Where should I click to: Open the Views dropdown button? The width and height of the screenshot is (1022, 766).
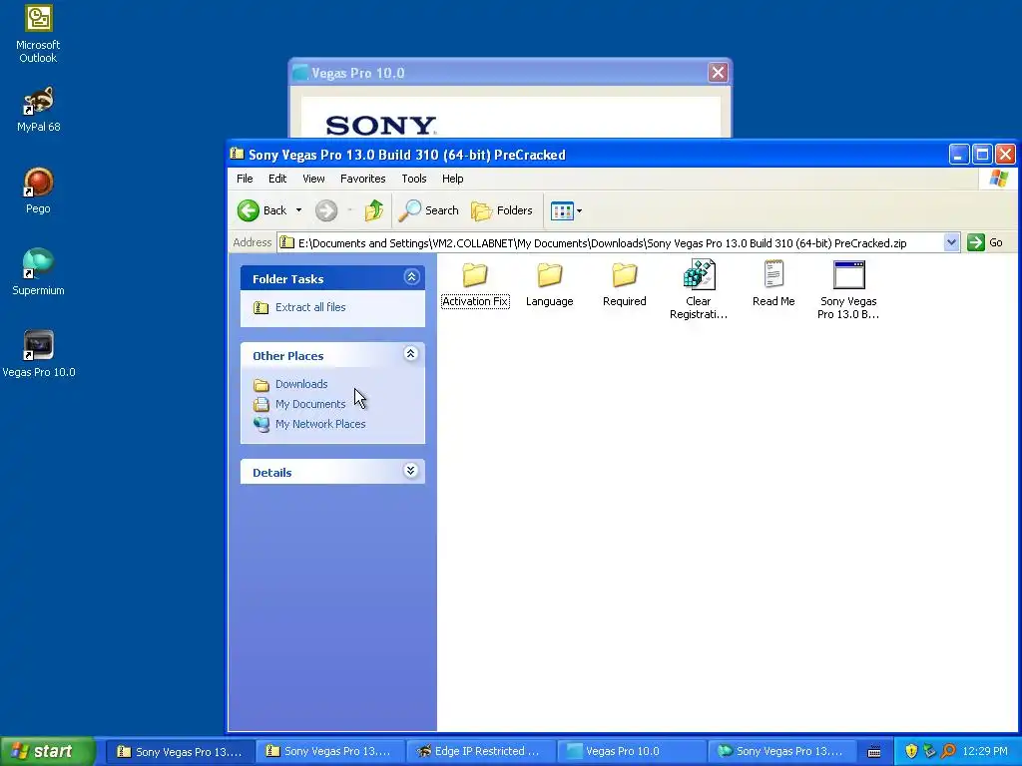click(x=566, y=210)
